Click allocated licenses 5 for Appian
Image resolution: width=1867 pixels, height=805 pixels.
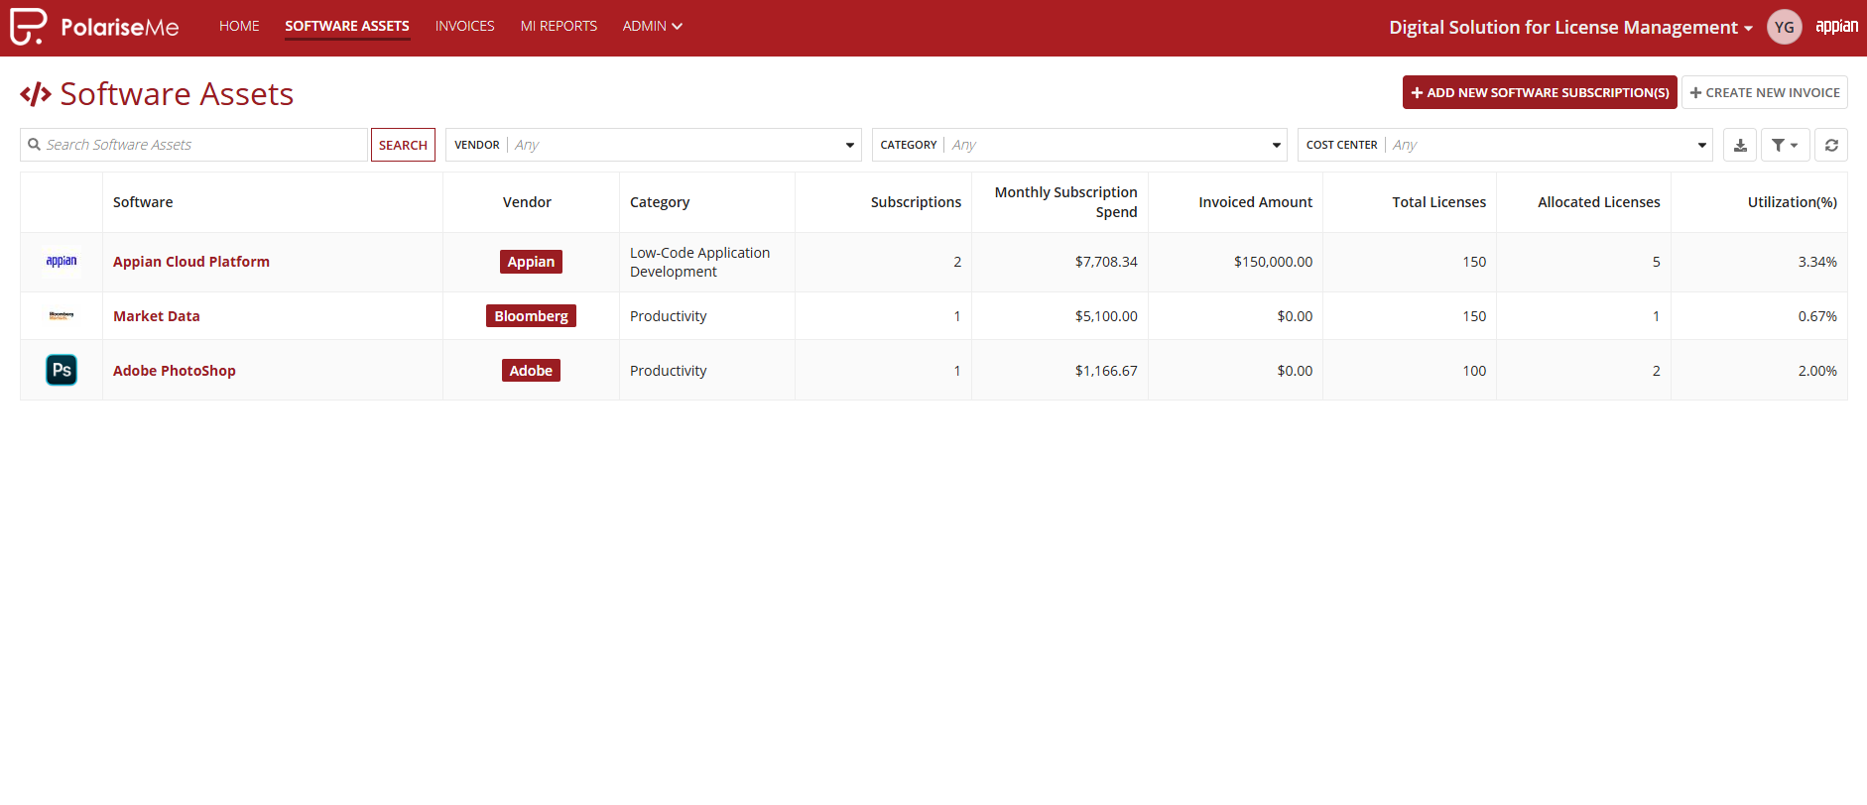coord(1656,262)
